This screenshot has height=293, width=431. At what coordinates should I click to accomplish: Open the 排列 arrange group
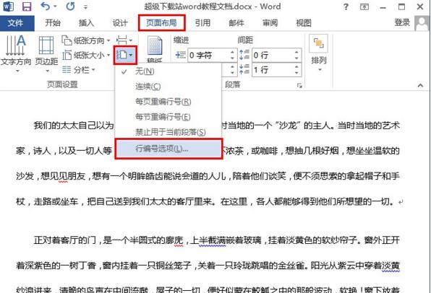point(319,53)
